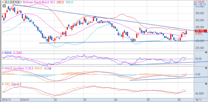Image resolution: width=208 pixels, height=102 pixels.
Task: Click the square marker before OBV
Action: coord(3,84)
